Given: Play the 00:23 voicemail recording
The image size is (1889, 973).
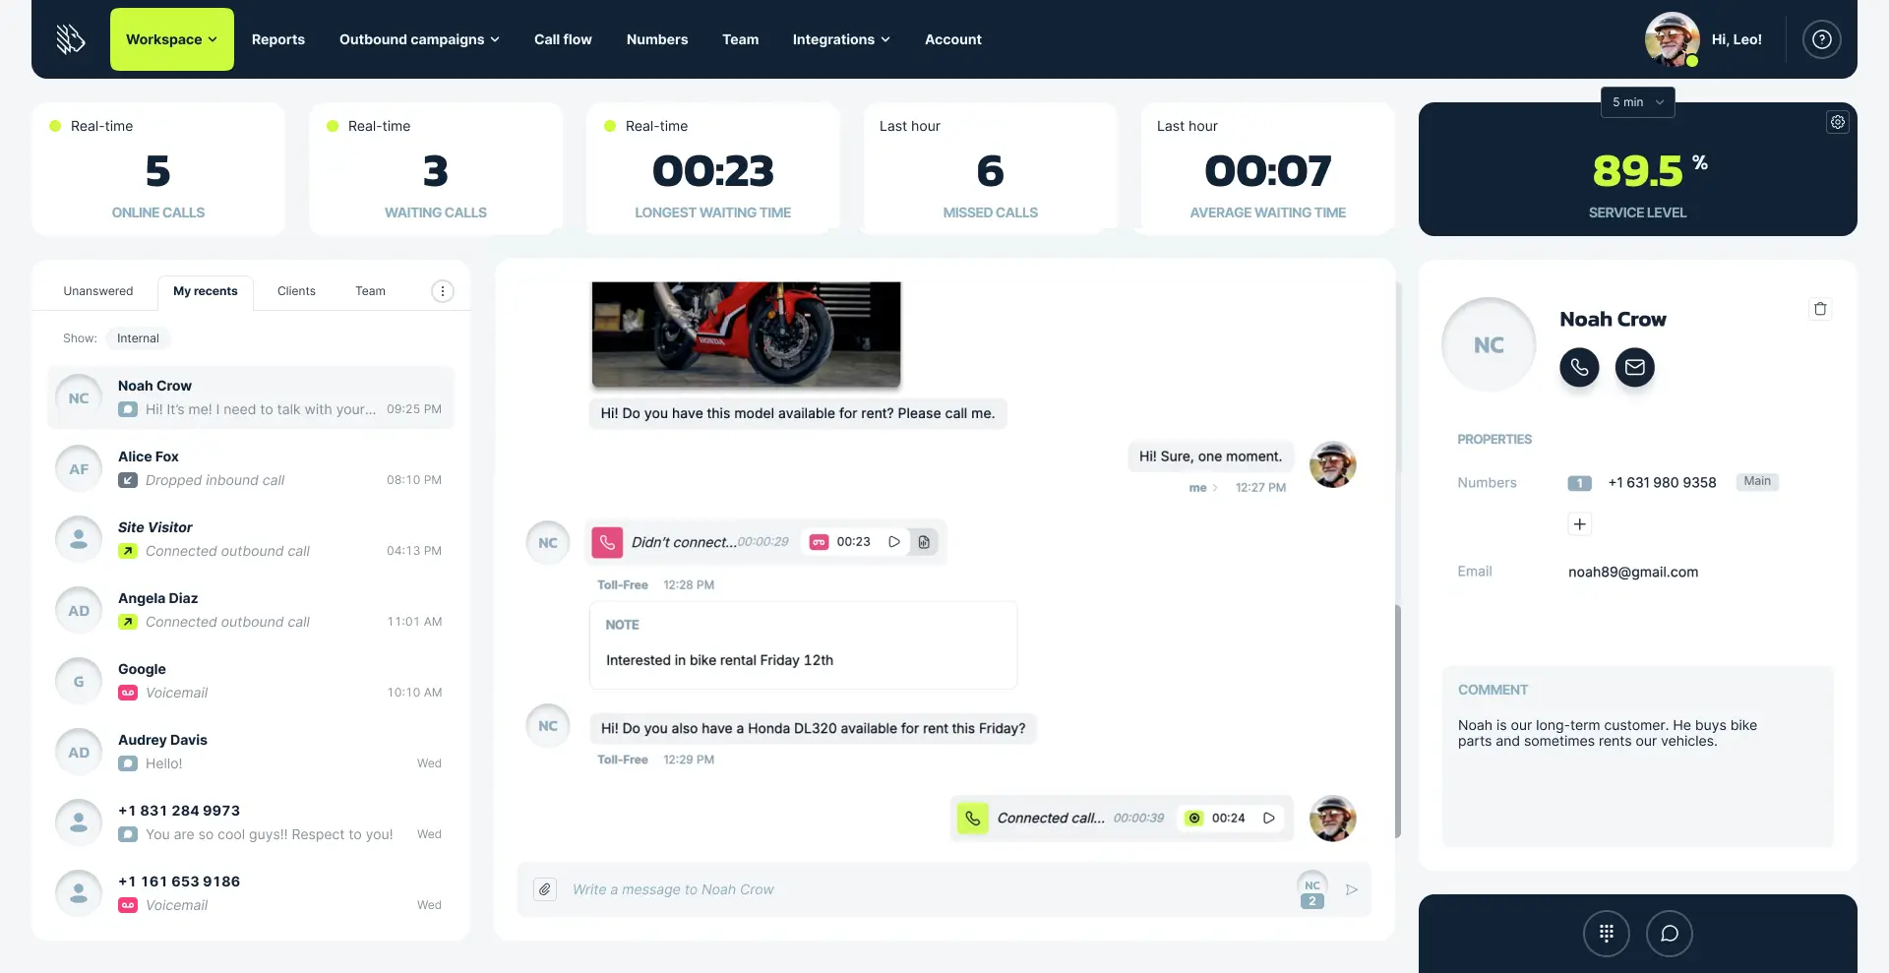Looking at the screenshot, I should (x=894, y=542).
